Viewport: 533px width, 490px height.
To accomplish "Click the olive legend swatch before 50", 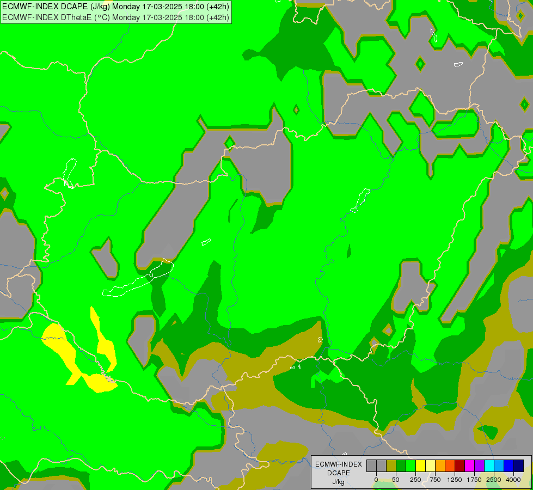I will coord(391,466).
